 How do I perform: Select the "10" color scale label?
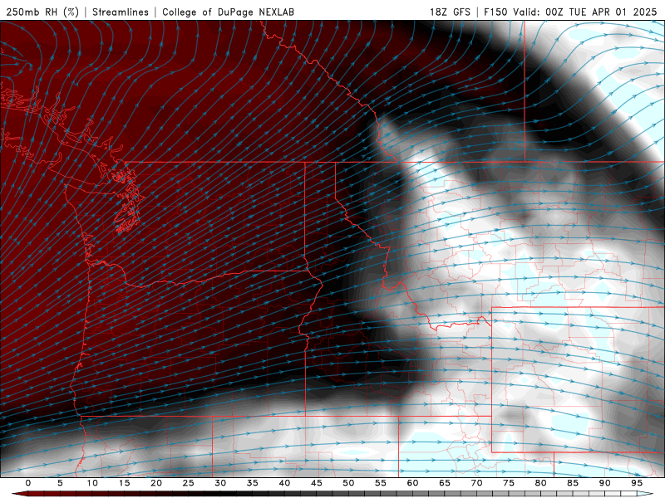[x=92, y=483]
